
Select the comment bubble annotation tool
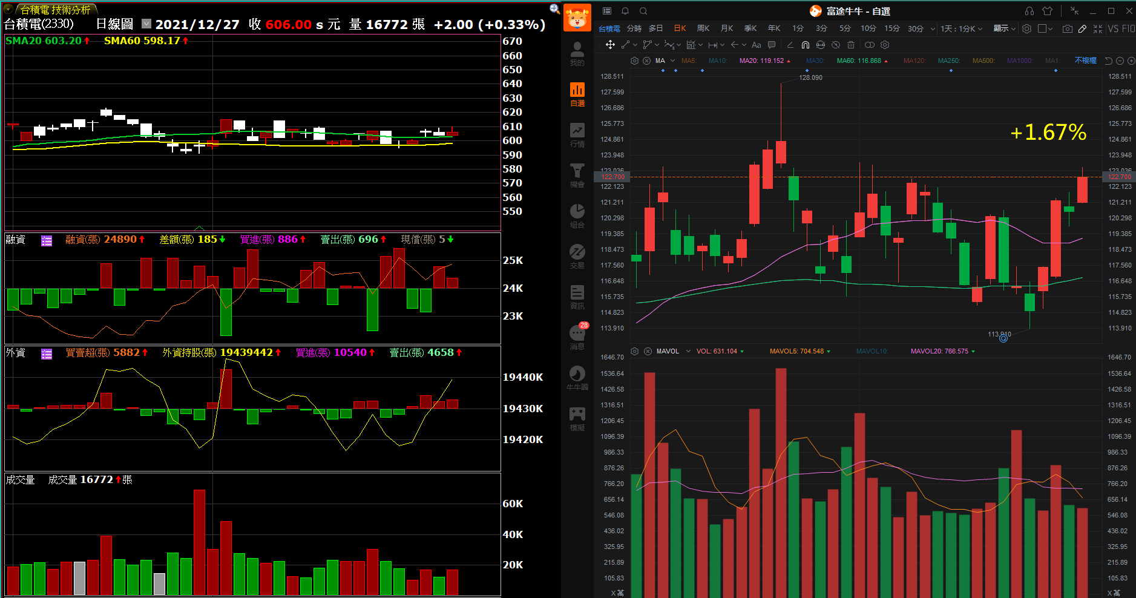[x=772, y=45]
